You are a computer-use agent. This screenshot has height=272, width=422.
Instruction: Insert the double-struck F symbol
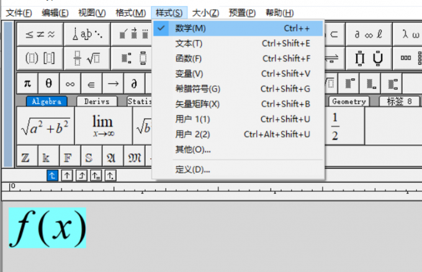tap(70, 156)
